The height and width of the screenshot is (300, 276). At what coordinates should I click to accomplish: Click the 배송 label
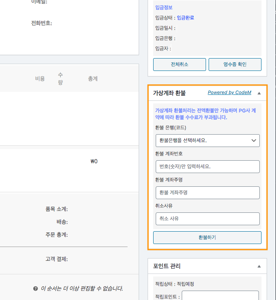(x=62, y=222)
